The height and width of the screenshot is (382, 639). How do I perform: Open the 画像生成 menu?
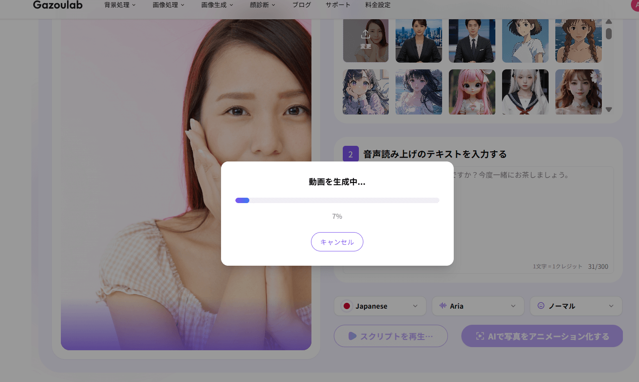pyautogui.click(x=217, y=5)
